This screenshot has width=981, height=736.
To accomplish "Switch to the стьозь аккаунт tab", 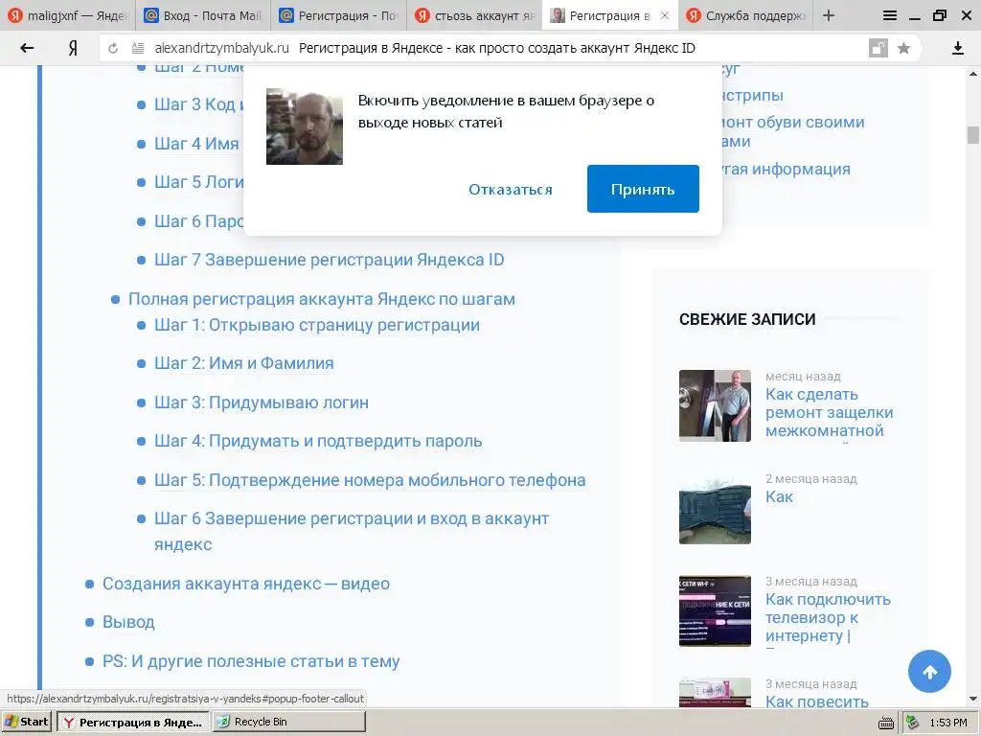I will pos(474,15).
